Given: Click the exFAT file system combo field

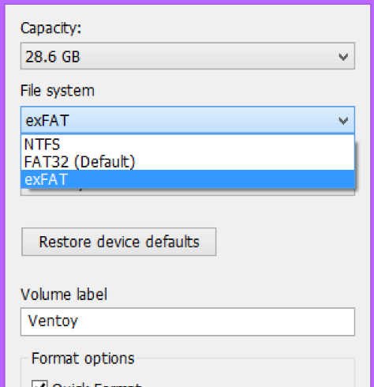Looking at the screenshot, I should click(x=188, y=120).
